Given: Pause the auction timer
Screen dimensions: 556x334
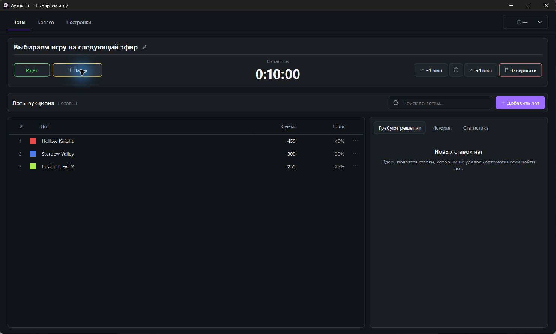Looking at the screenshot, I should (77, 70).
